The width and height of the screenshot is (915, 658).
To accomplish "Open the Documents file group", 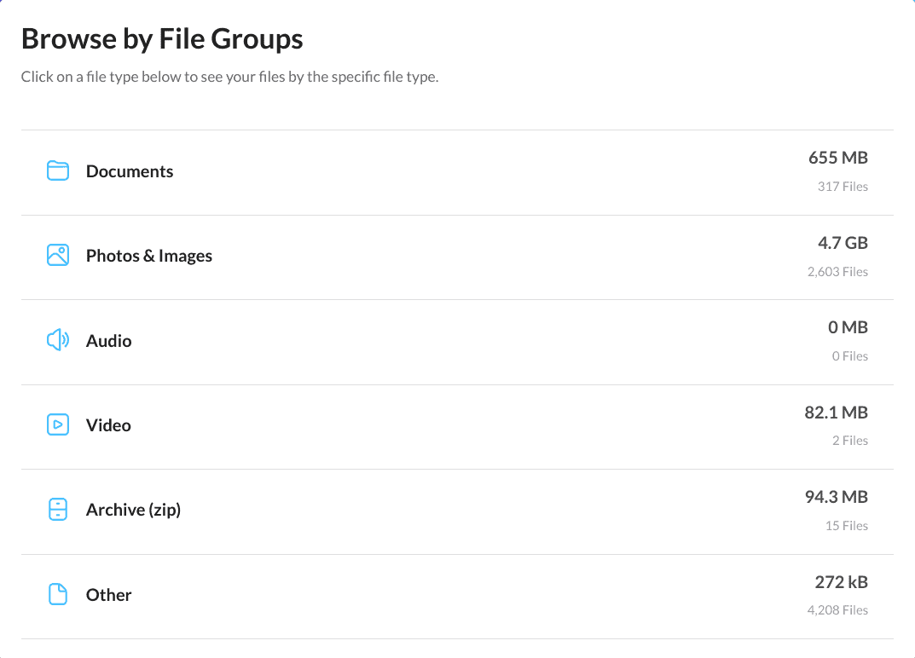I will pos(129,171).
